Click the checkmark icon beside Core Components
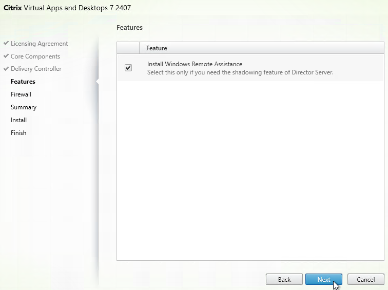The width and height of the screenshot is (388, 290). [x=6, y=56]
